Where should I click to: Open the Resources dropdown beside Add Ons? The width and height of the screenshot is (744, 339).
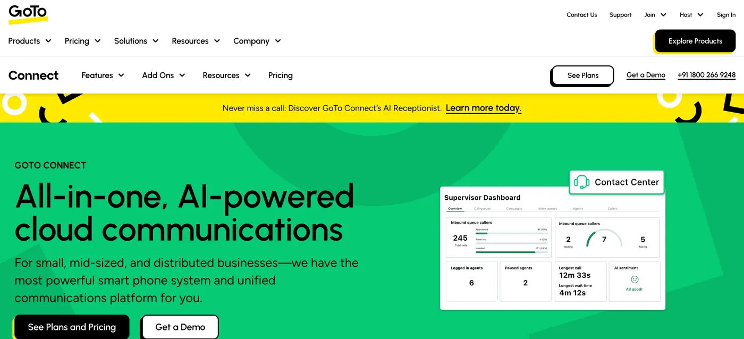226,75
